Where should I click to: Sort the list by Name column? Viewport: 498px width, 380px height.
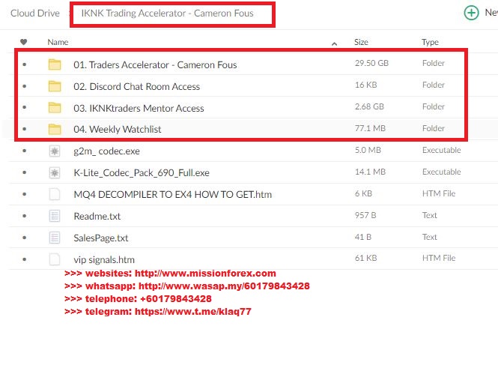[58, 42]
